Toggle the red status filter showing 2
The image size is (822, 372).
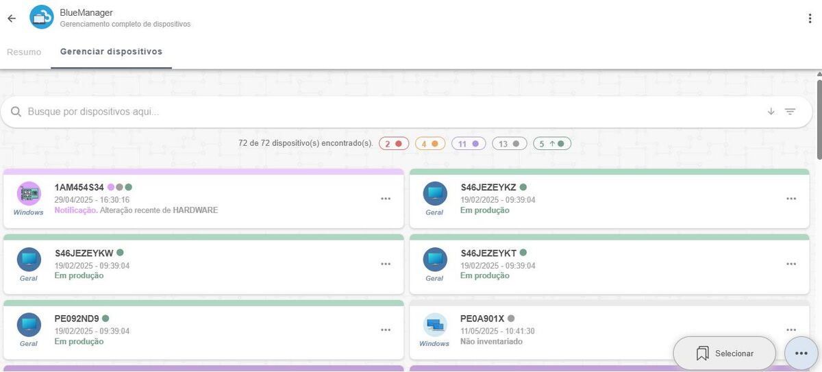[x=394, y=144]
